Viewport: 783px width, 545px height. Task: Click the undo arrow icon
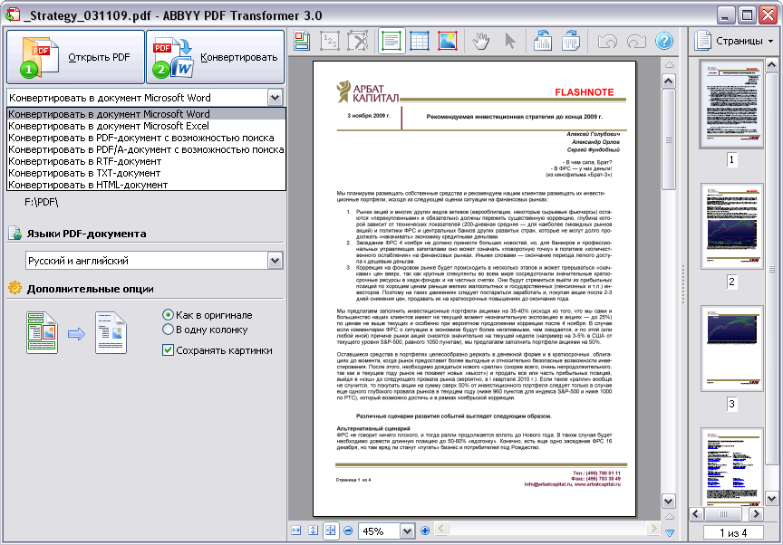tap(607, 42)
